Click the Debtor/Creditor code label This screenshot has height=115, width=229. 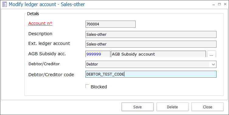(x=51, y=75)
